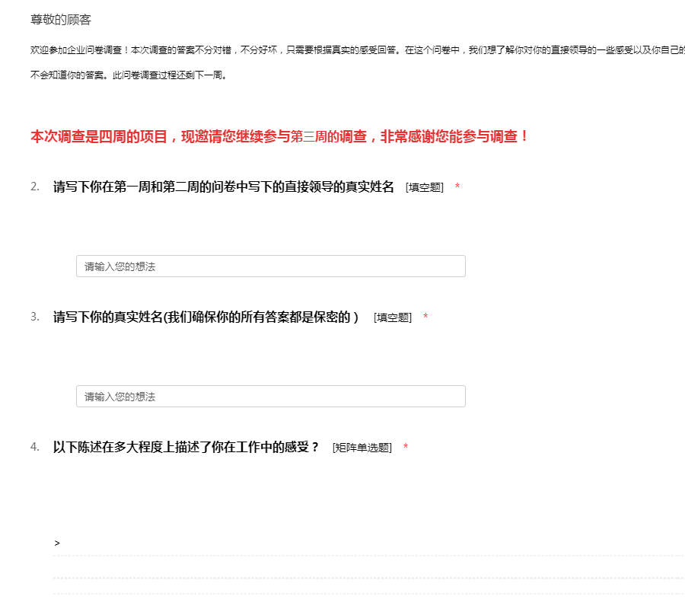Image resolution: width=685 pixels, height=609 pixels.
Task: Select the question 4 title about 工作中的感受
Action: click(186, 447)
